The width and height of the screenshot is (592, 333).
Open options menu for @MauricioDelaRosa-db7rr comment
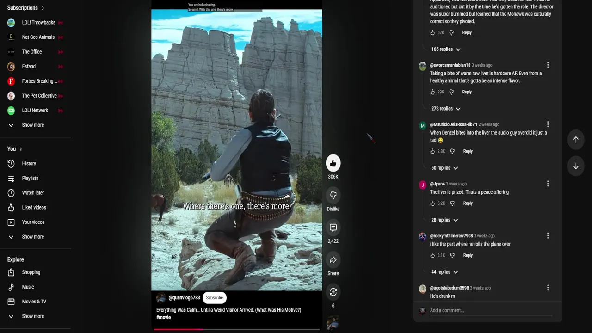pyautogui.click(x=548, y=124)
